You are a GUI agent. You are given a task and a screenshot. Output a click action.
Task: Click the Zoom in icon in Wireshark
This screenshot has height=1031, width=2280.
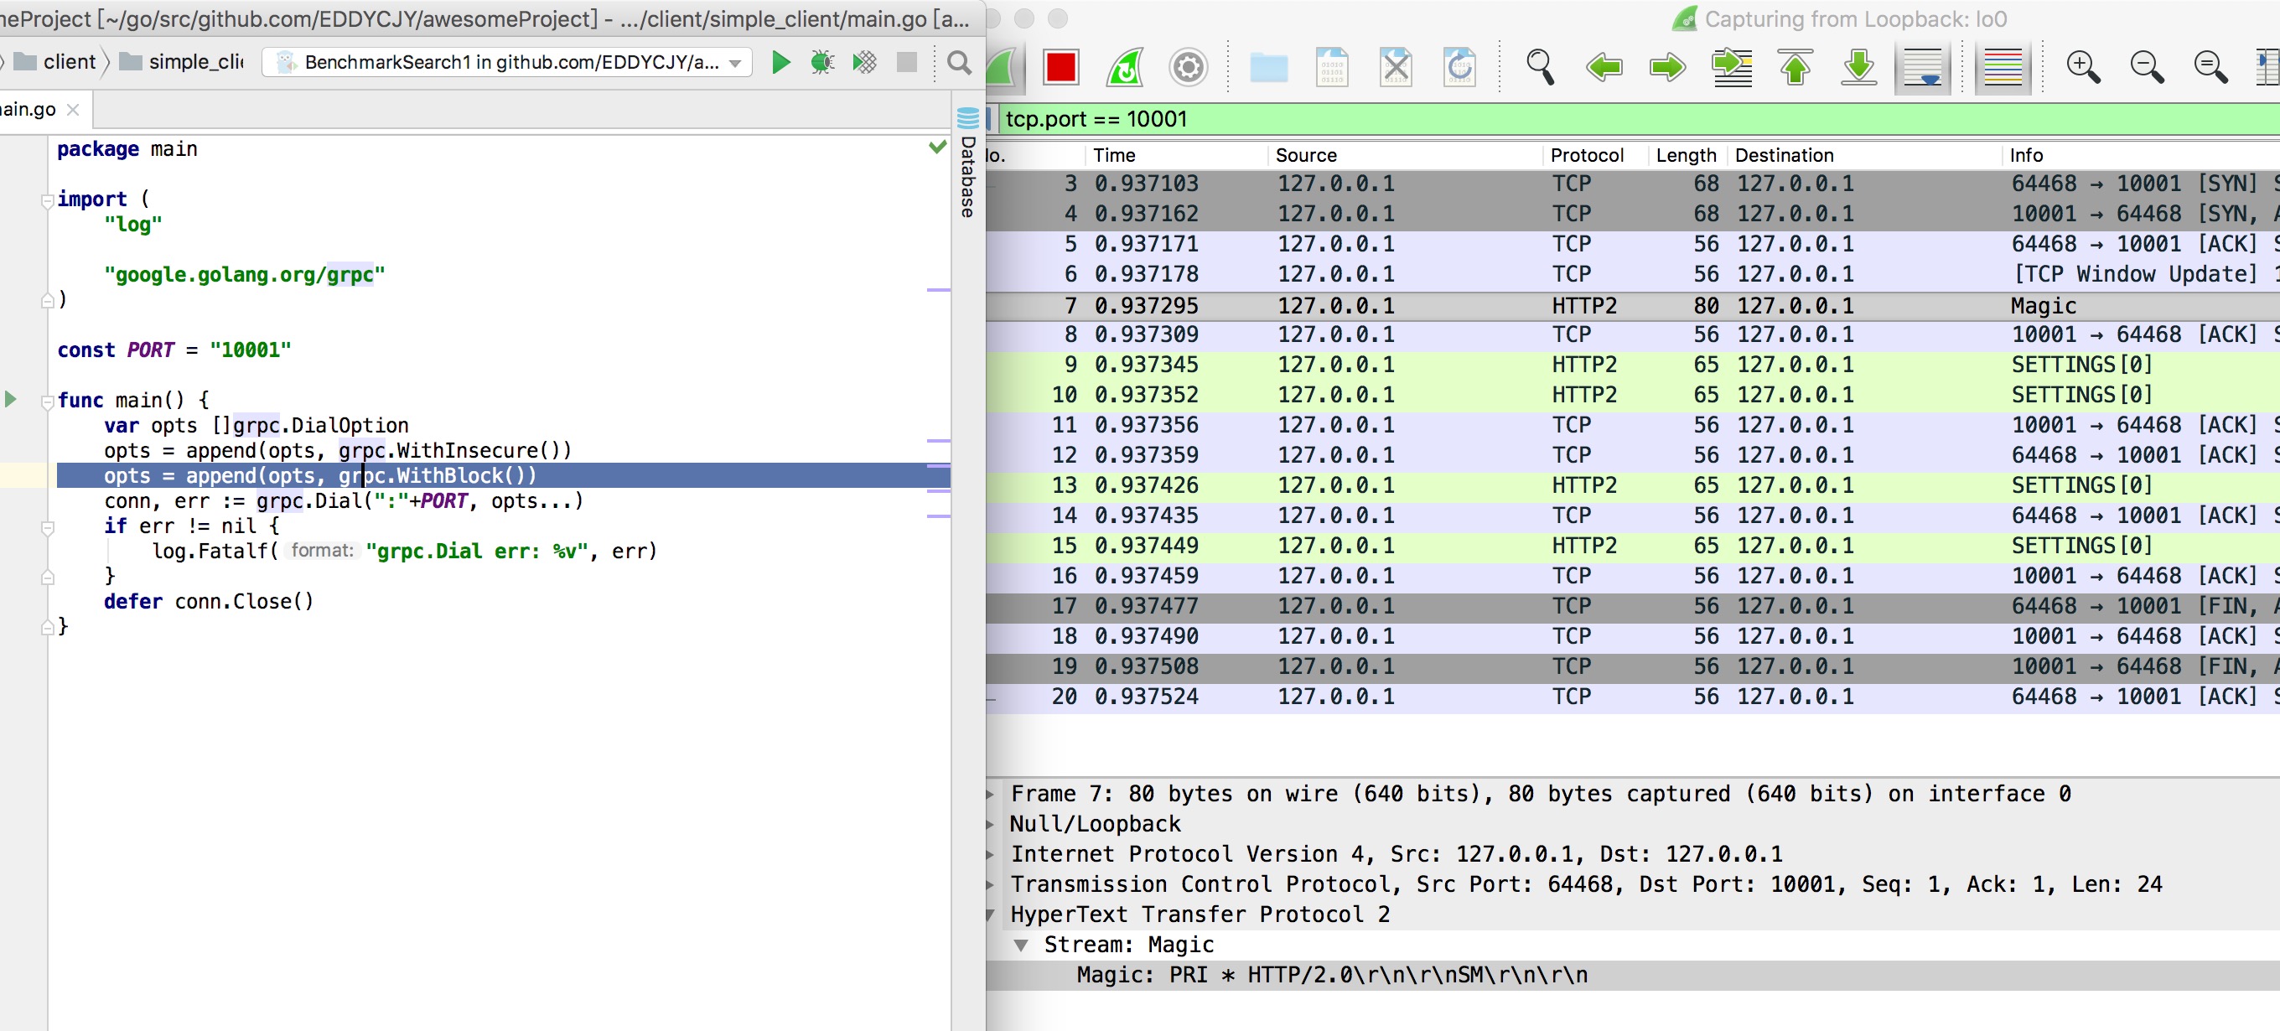[x=2081, y=66]
